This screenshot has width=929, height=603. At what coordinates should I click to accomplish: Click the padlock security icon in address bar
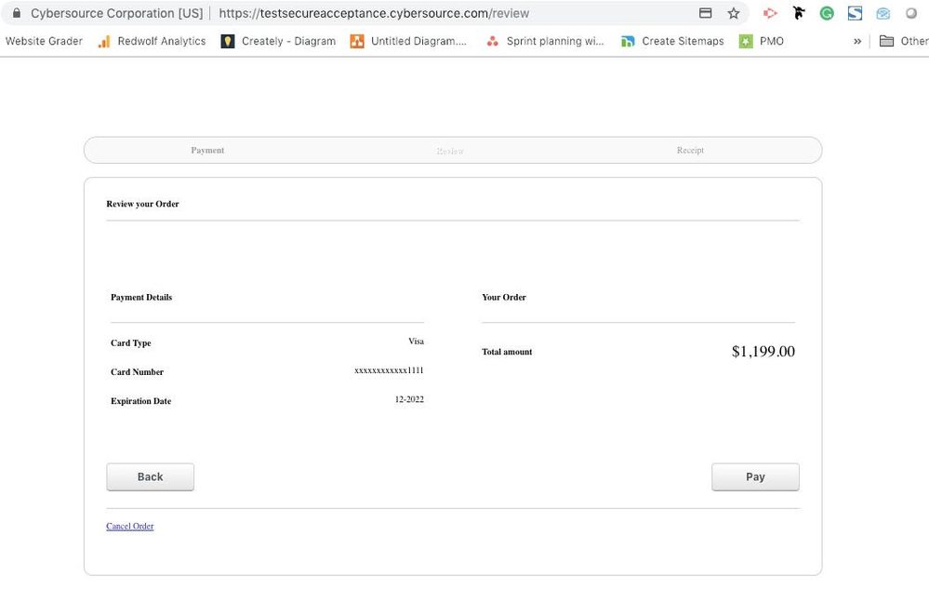point(17,13)
